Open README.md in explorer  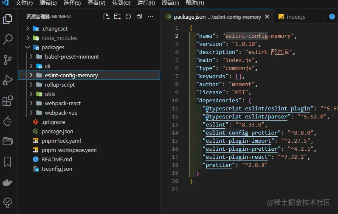point(57,159)
